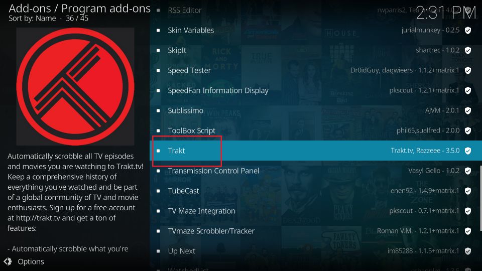482x271 pixels.
Task: Open ToolBox Script add-on
Action: click(316, 130)
